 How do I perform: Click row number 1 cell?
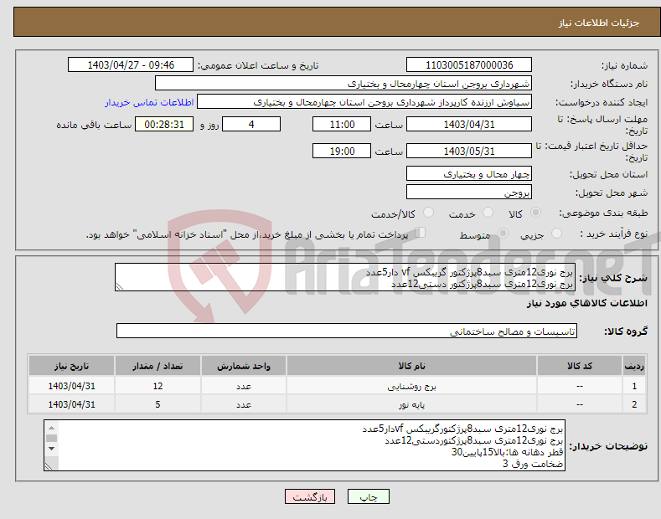(x=634, y=386)
